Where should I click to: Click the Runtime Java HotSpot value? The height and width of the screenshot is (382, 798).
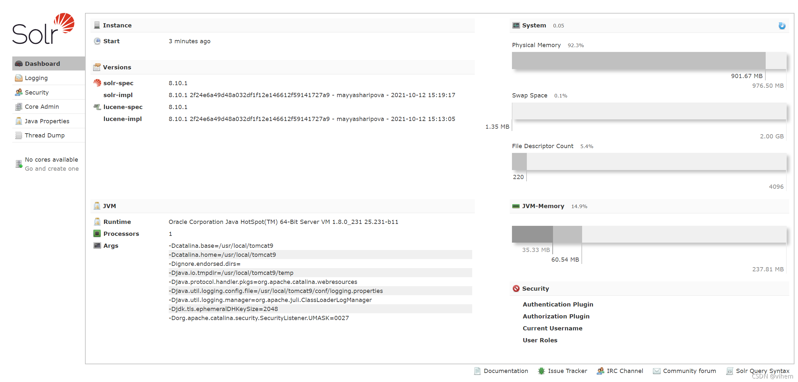(283, 222)
